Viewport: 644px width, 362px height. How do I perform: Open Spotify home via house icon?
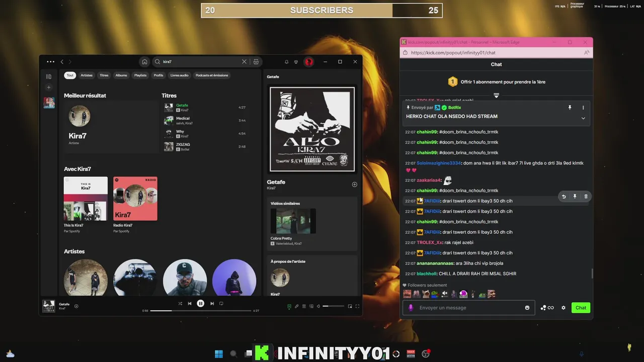coord(144,62)
